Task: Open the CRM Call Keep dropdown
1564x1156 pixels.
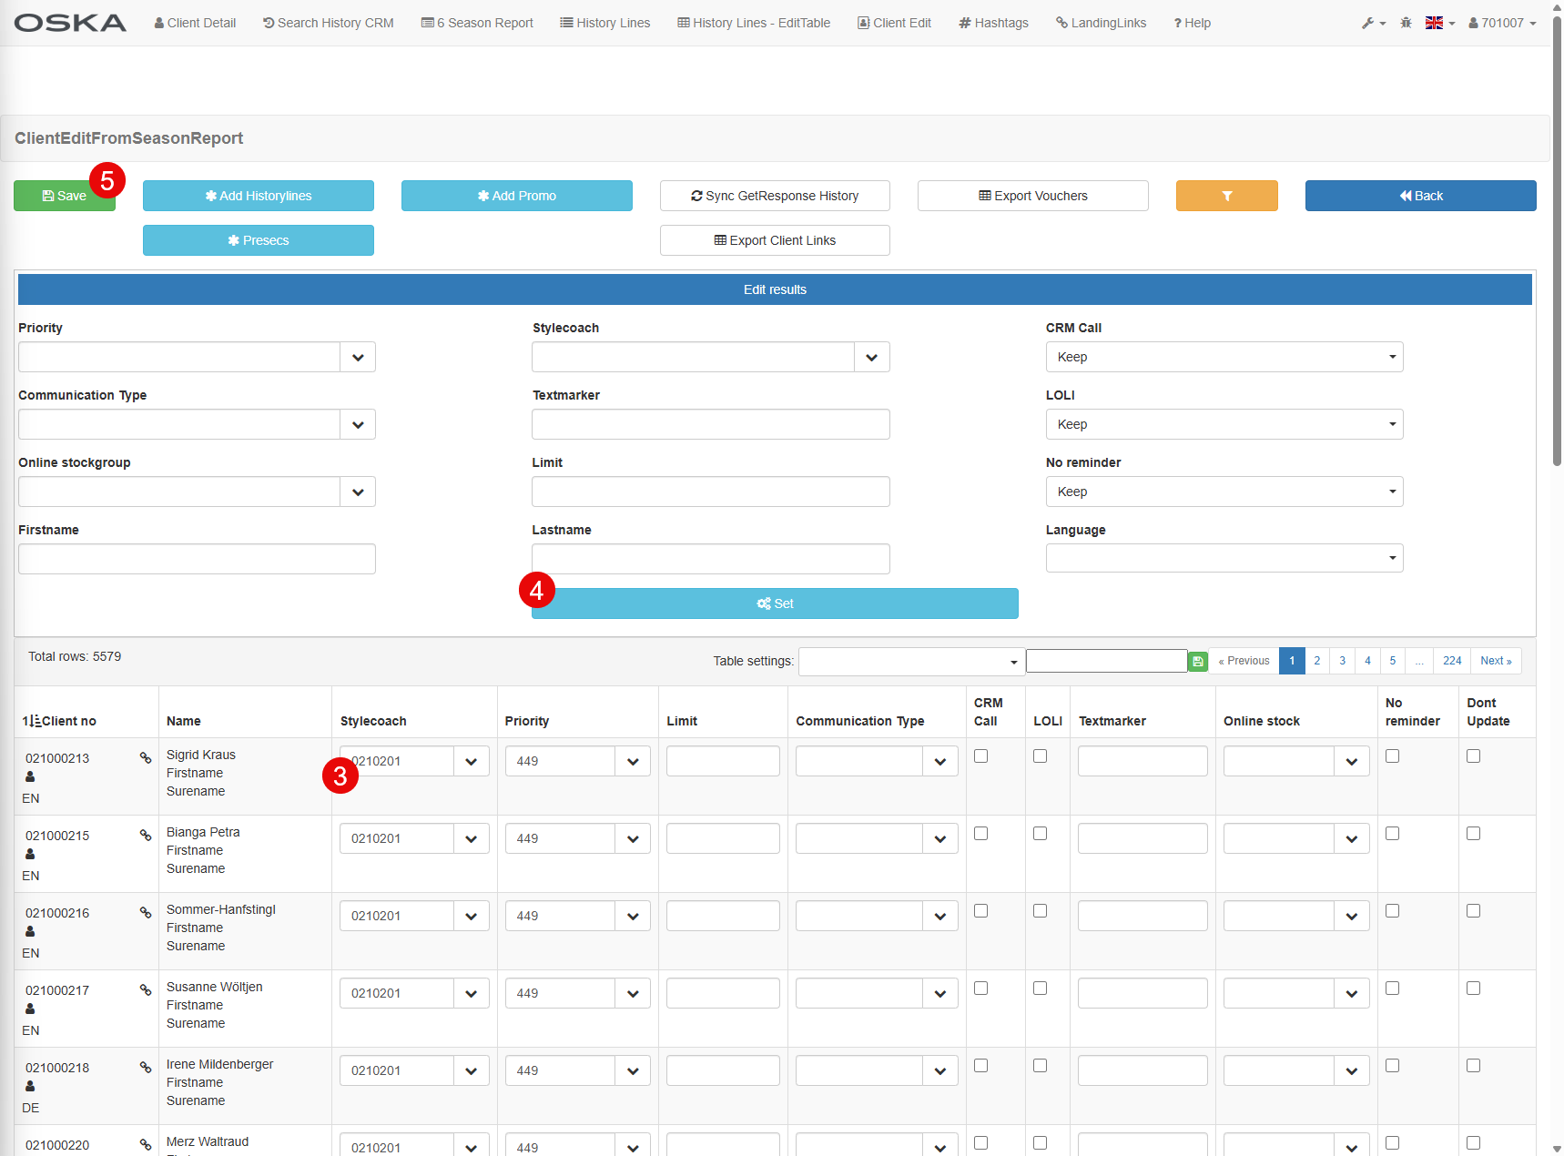Action: 1224,357
